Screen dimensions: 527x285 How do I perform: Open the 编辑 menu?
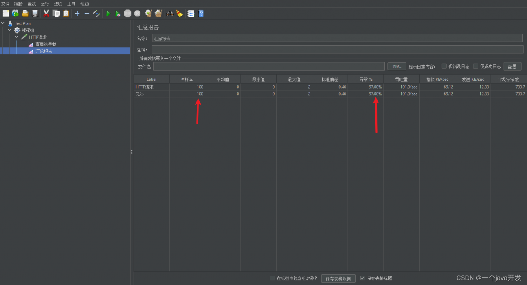click(x=19, y=4)
